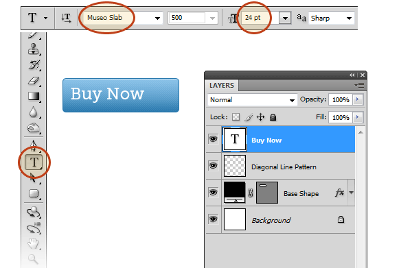Open the font weight 500 dropdown
412x268 pixels.
212,18
